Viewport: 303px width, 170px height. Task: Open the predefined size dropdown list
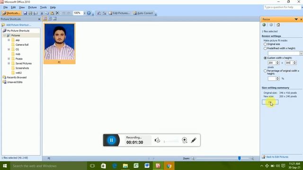point(301,53)
